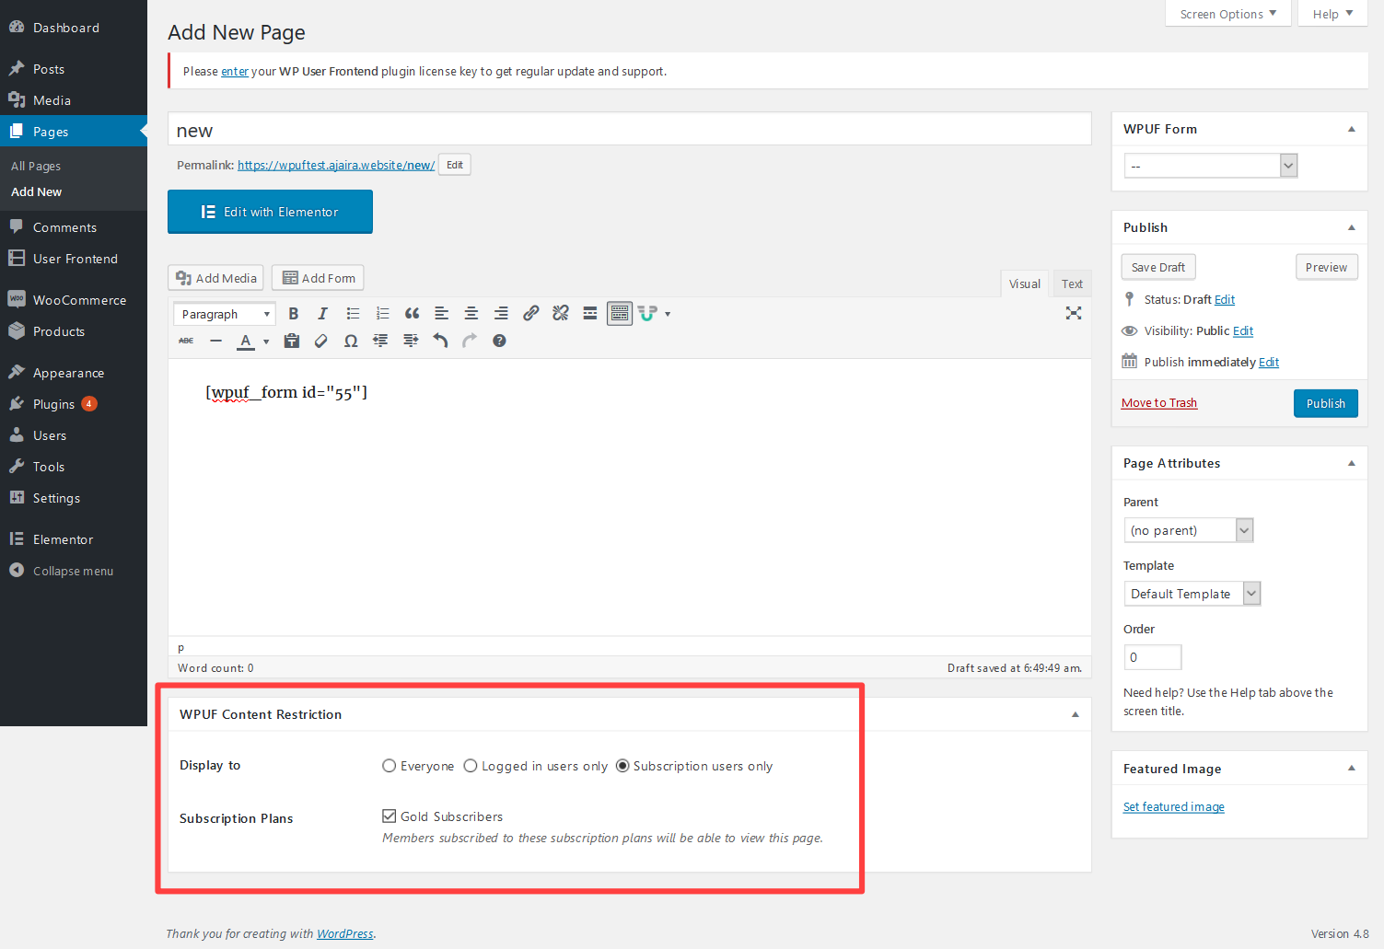
Task: Open the special character omega tool
Action: [x=351, y=341]
